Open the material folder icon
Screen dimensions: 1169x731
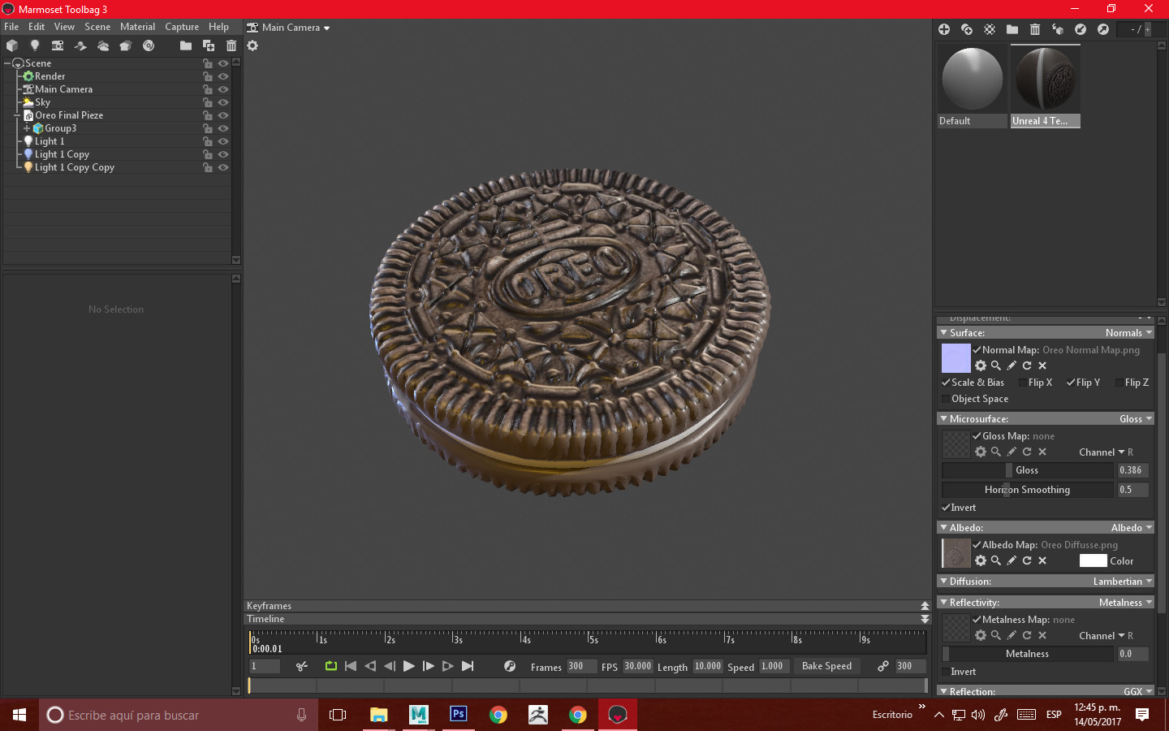tap(1012, 29)
